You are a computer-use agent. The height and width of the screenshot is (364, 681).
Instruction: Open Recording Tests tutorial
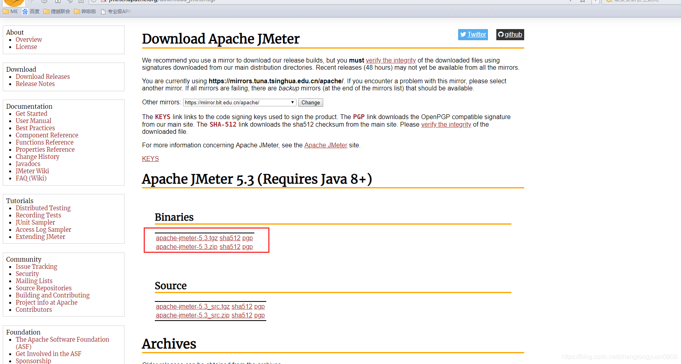(x=38, y=215)
